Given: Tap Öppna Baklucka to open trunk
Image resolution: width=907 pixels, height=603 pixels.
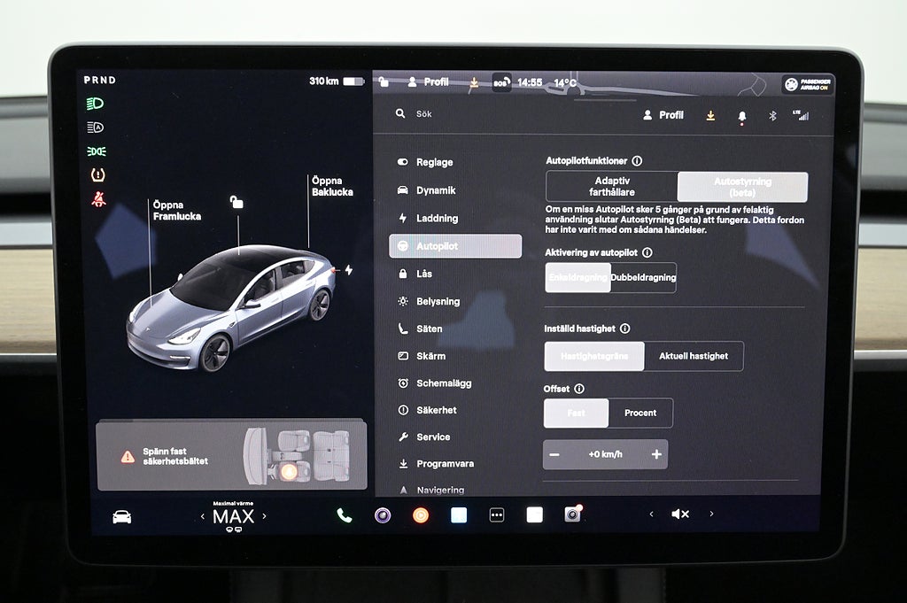Looking at the screenshot, I should [x=331, y=186].
